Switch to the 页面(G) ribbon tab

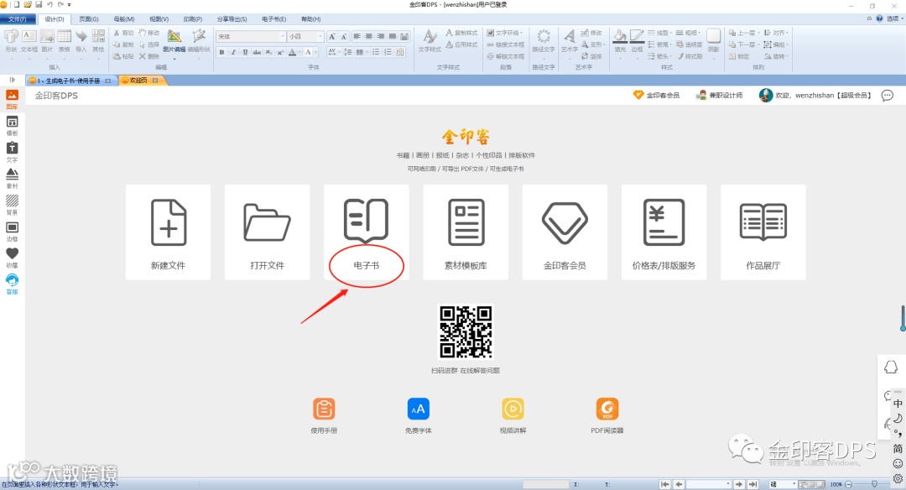point(88,19)
